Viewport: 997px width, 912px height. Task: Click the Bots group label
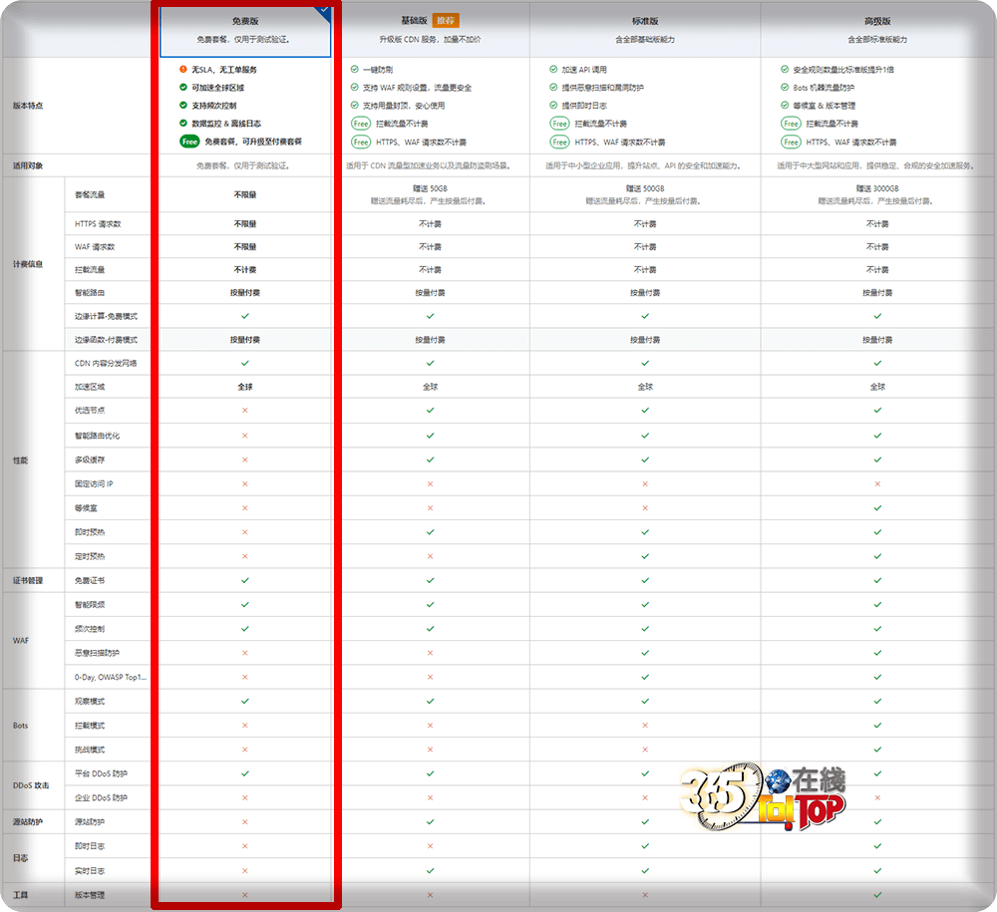20,726
